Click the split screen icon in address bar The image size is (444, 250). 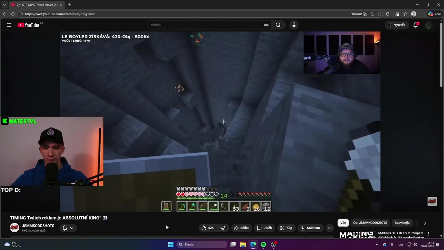tap(373, 14)
